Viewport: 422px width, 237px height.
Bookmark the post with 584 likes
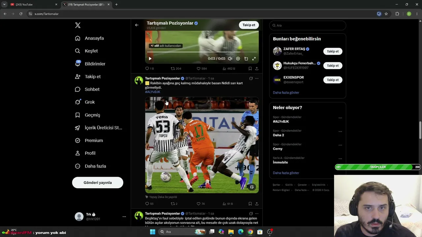pyautogui.click(x=250, y=68)
